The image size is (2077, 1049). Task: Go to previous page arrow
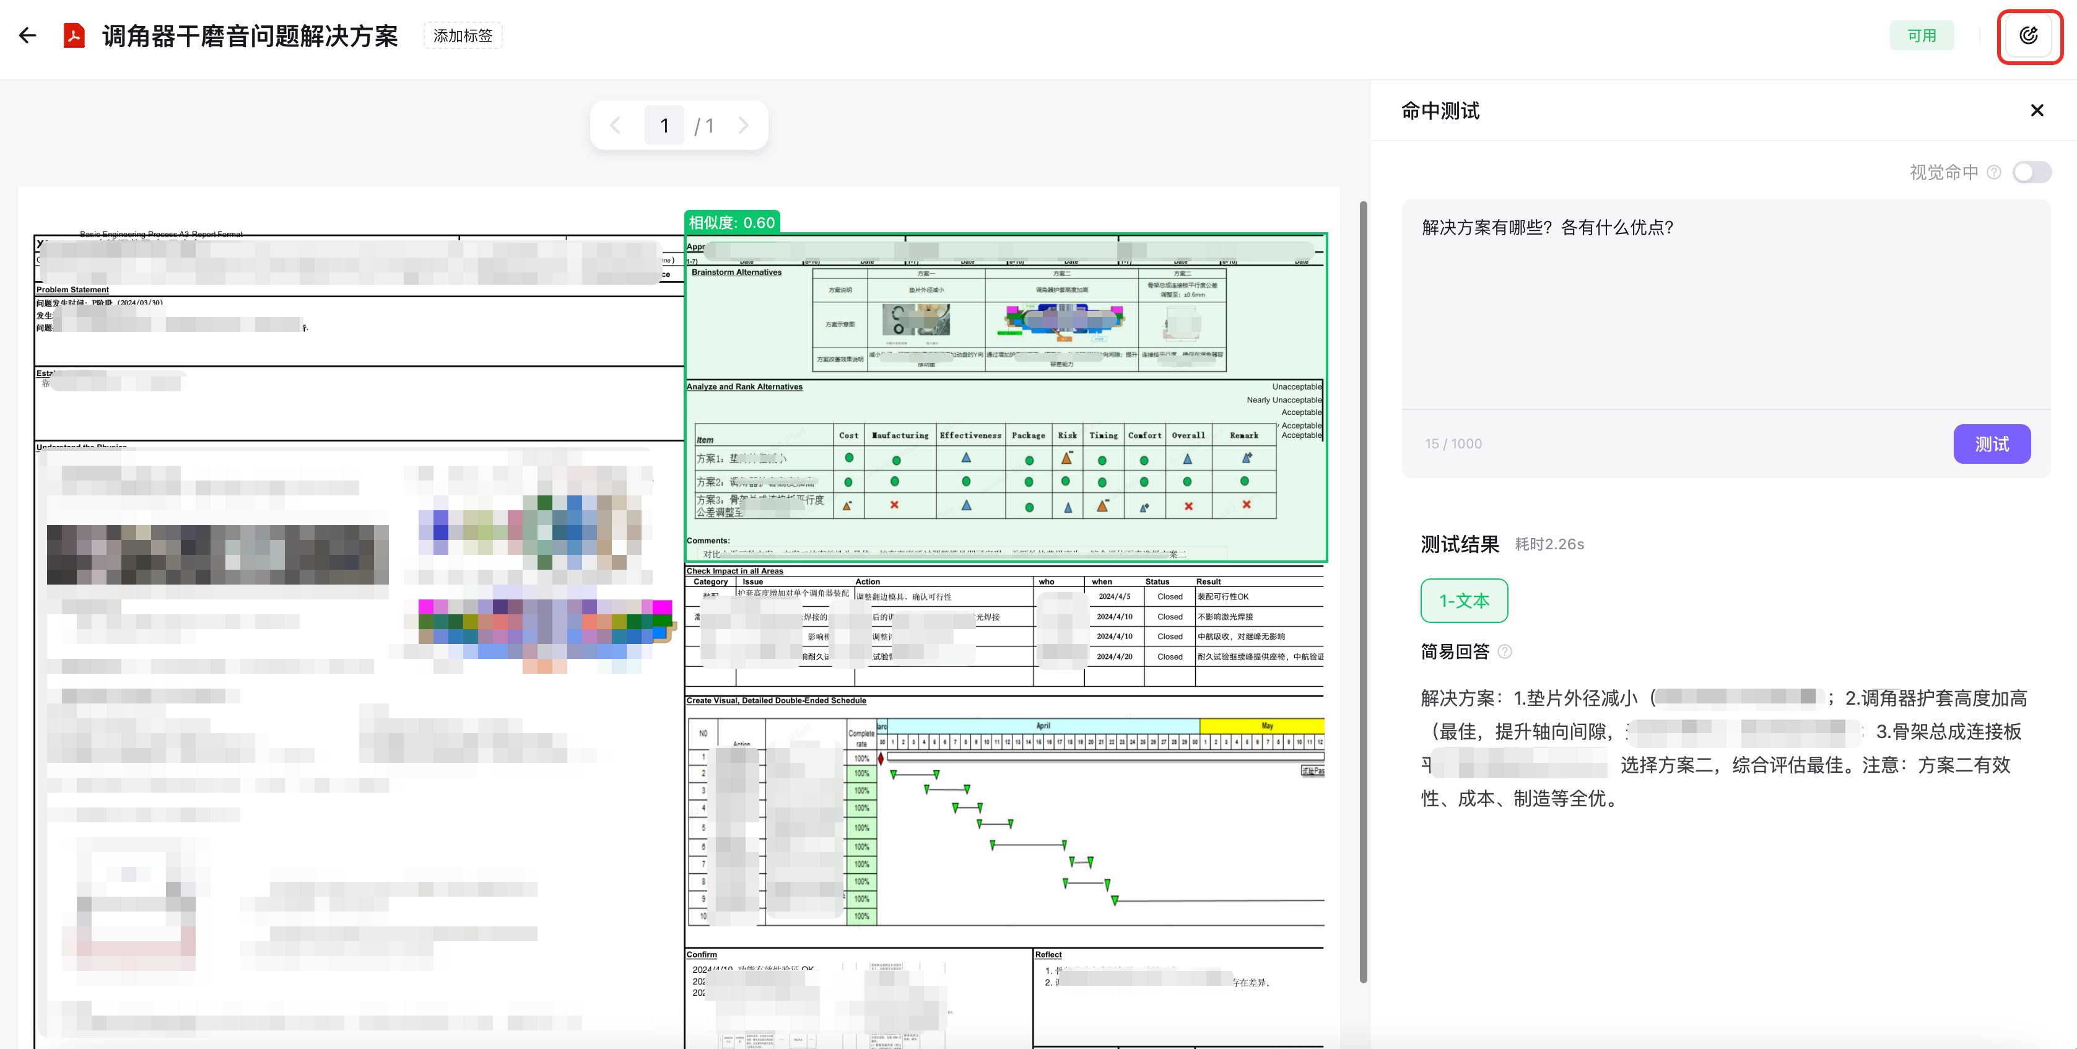click(x=616, y=125)
